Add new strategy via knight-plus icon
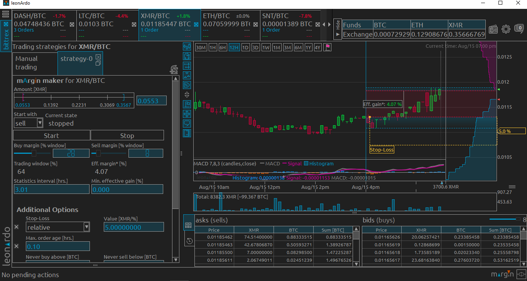The image size is (527, 281). coord(174,70)
